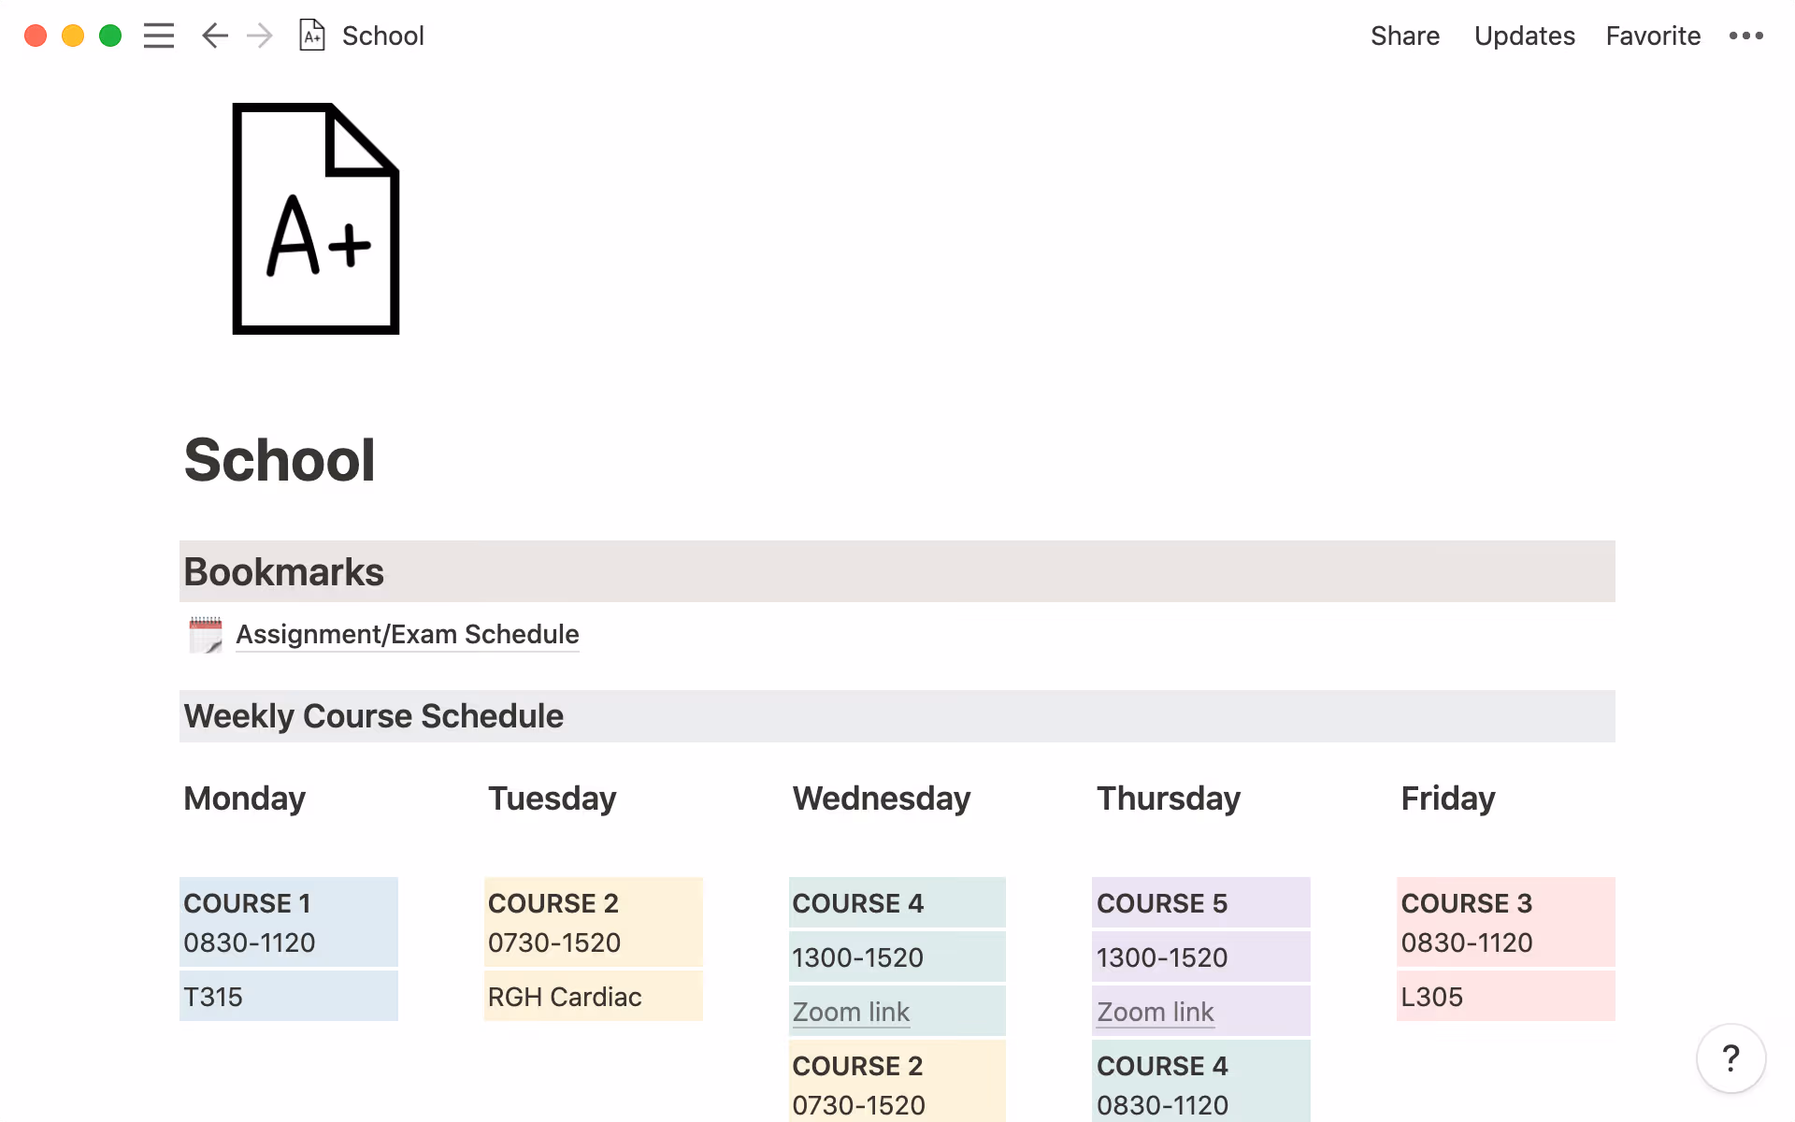The image size is (1795, 1122).
Task: Open the three-dots more options menu
Action: click(1745, 36)
